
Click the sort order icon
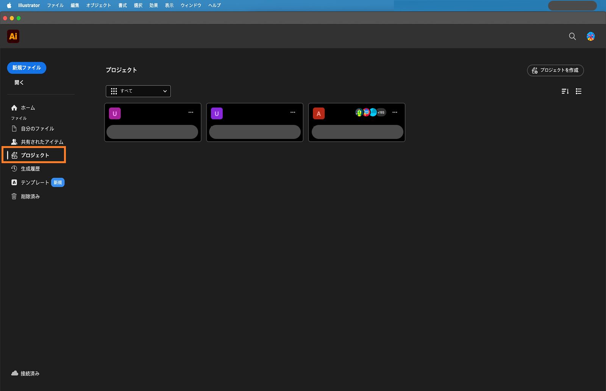click(565, 91)
